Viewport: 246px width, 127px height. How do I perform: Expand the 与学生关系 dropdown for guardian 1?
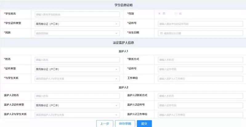(x=76, y=79)
